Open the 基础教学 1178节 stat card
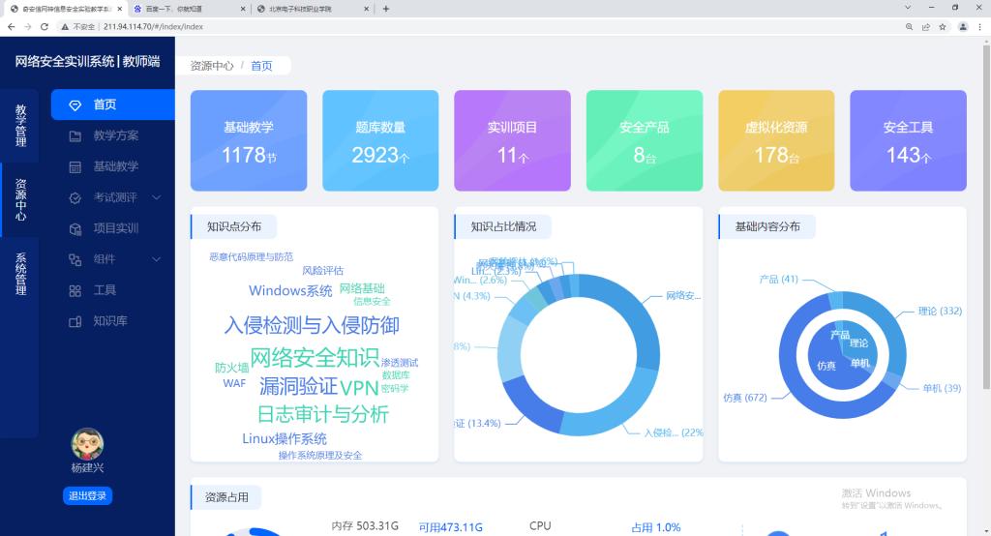Screen dimensions: 991x536 [x=249, y=140]
